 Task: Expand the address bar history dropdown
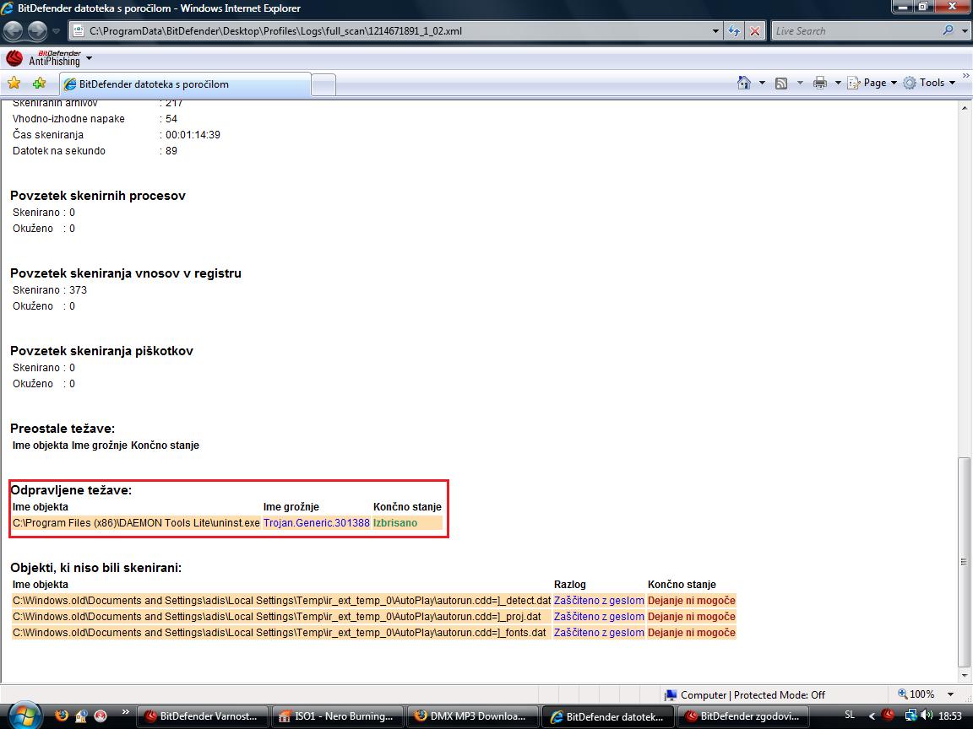715,31
